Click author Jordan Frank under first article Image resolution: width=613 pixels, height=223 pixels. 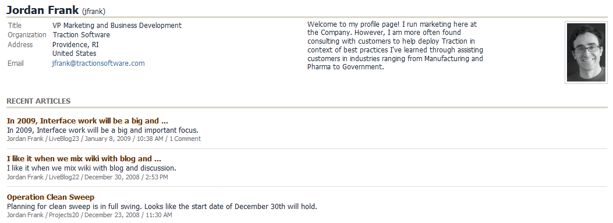point(25,139)
